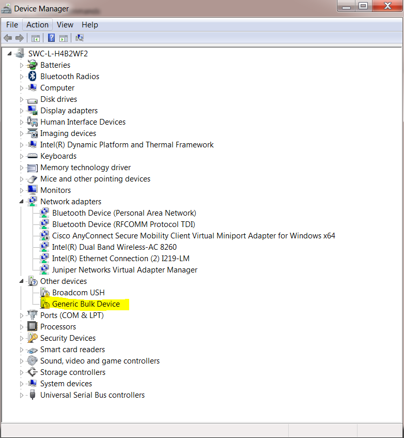Click the Keyboards category icon
This screenshot has height=438, width=404.
(33, 156)
